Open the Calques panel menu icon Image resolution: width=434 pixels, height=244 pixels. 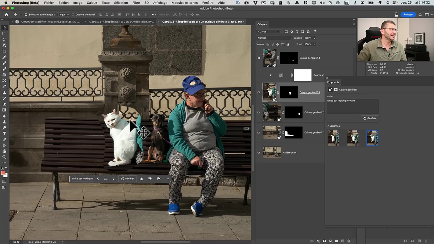tap(354, 24)
